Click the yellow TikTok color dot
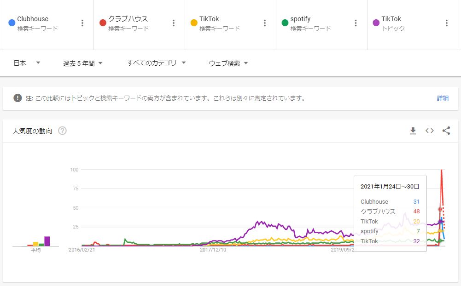Screen dimensions: 461x286 tap(194, 23)
